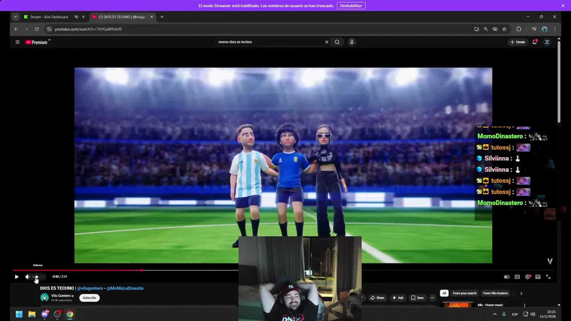Dismiss the streamer mode banner

pyautogui.click(x=563, y=6)
